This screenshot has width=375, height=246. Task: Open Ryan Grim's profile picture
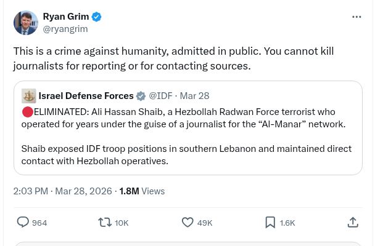point(25,22)
